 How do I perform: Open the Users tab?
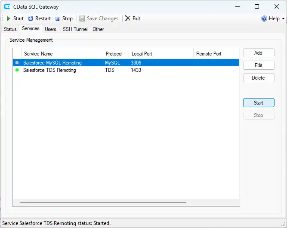pos(50,29)
